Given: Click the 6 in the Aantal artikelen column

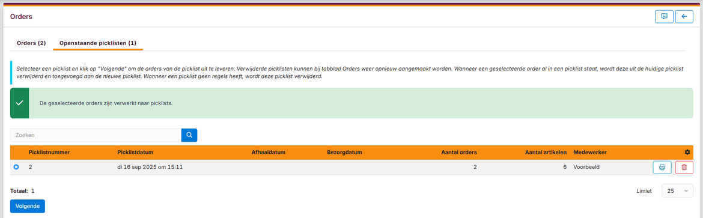Looking at the screenshot, I should (x=565, y=168).
